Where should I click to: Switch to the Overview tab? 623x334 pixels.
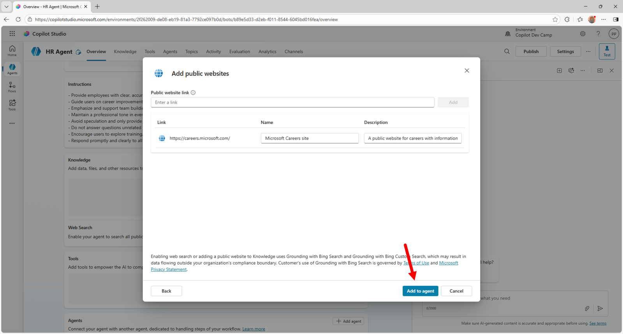pyautogui.click(x=96, y=52)
